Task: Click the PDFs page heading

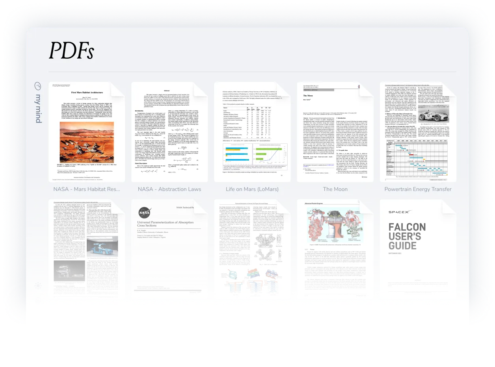Action: (x=71, y=50)
